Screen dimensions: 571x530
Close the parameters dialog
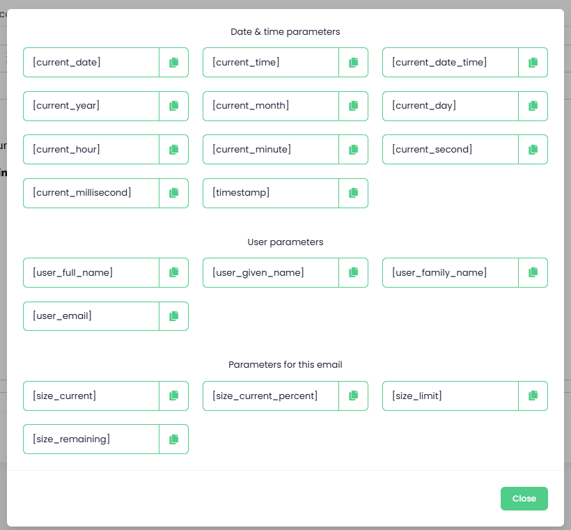click(524, 498)
